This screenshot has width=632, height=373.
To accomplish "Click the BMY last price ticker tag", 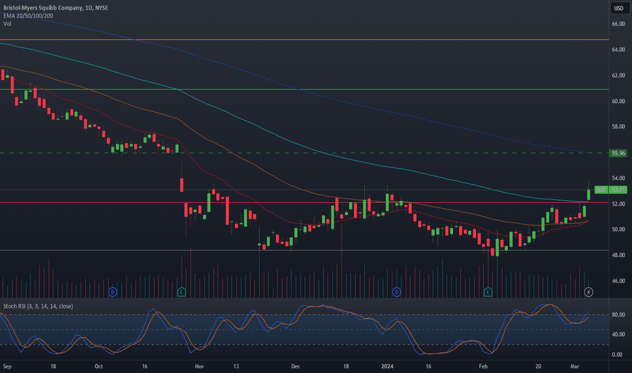I will click(x=601, y=189).
